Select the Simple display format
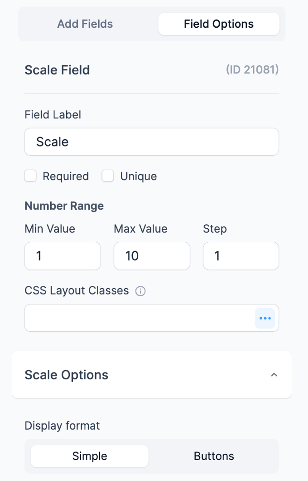Viewport: 308px width, 481px height. coord(89,456)
